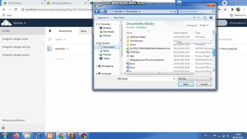The height and width of the screenshot is (139, 247).
Task: Click the File name input field
Action: point(151,79)
